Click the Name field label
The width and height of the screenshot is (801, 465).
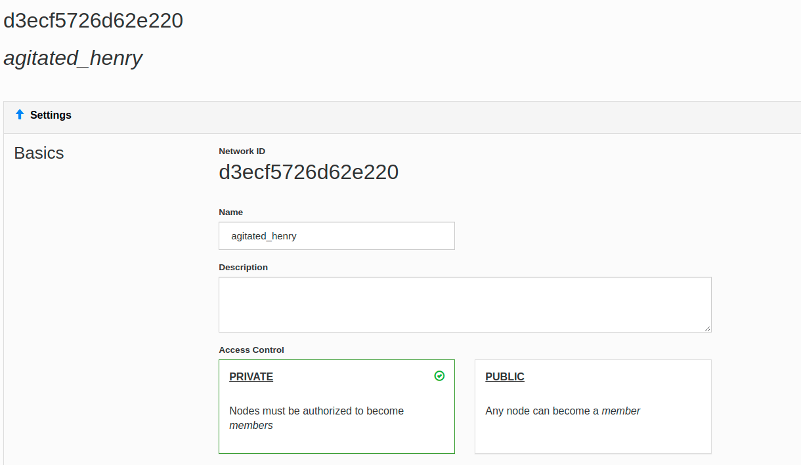point(230,212)
